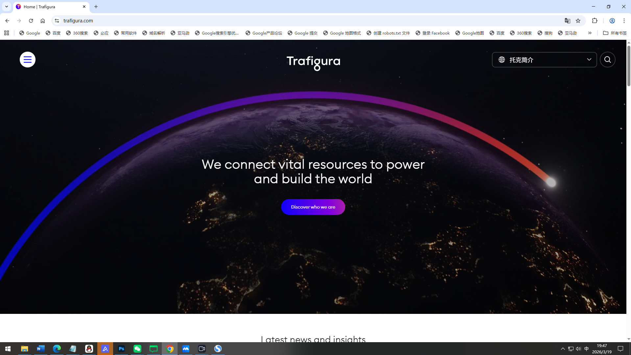Open the 域名解析 bookmark

(x=154, y=33)
